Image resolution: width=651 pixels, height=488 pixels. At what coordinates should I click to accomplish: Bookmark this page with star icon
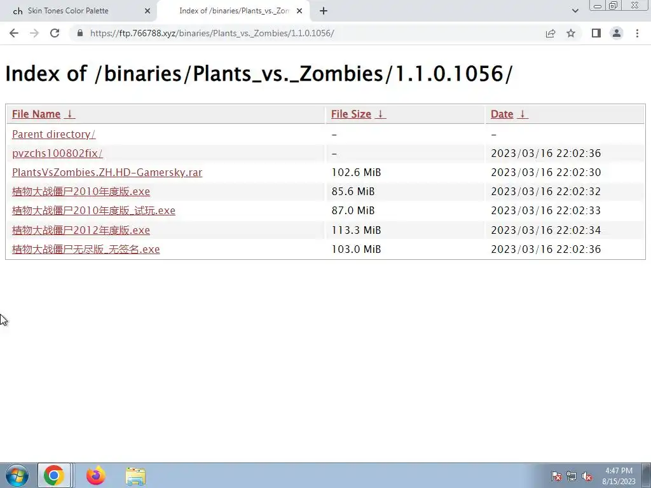(571, 33)
